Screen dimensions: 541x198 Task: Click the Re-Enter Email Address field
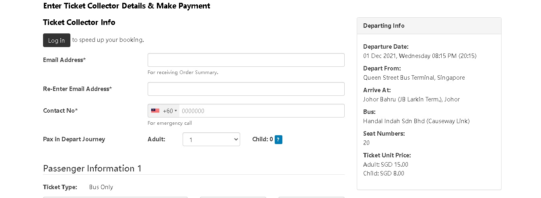pyautogui.click(x=246, y=89)
